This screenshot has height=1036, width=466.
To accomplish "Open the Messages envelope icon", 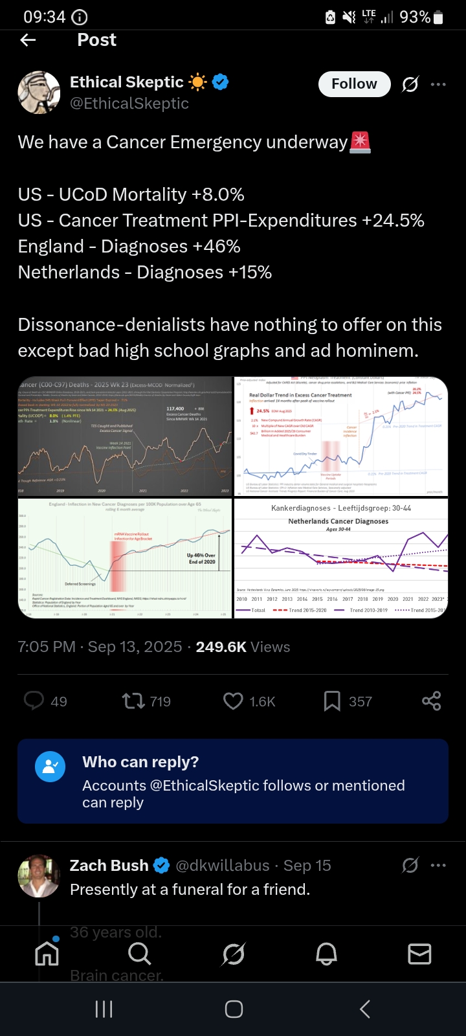I will point(419,954).
